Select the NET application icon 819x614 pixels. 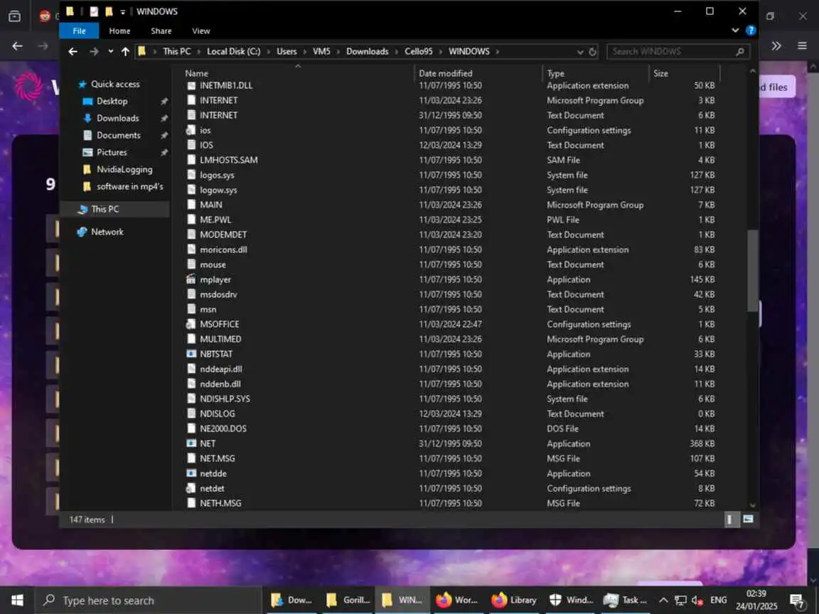coord(191,443)
